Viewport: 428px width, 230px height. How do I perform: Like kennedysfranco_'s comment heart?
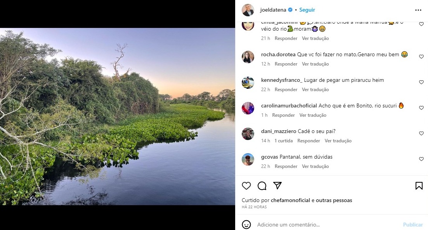point(421,82)
